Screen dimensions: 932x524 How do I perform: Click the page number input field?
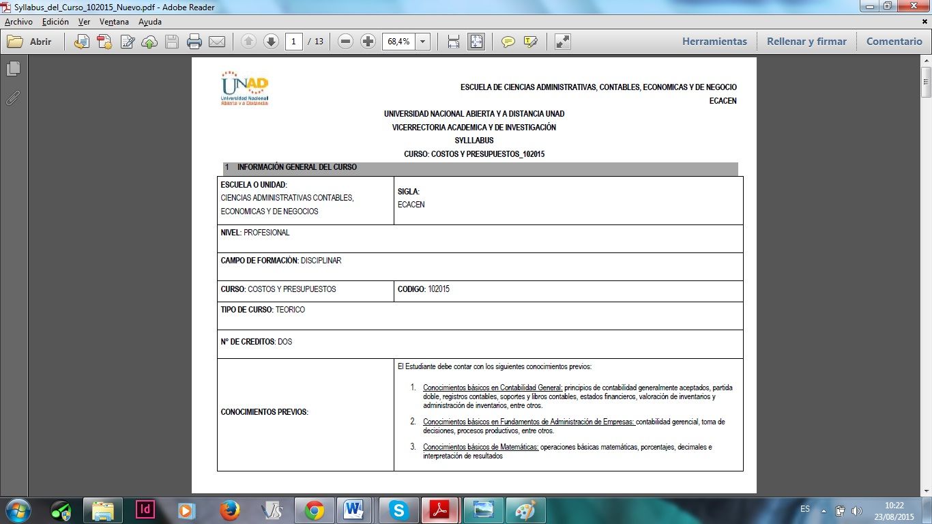coord(294,42)
